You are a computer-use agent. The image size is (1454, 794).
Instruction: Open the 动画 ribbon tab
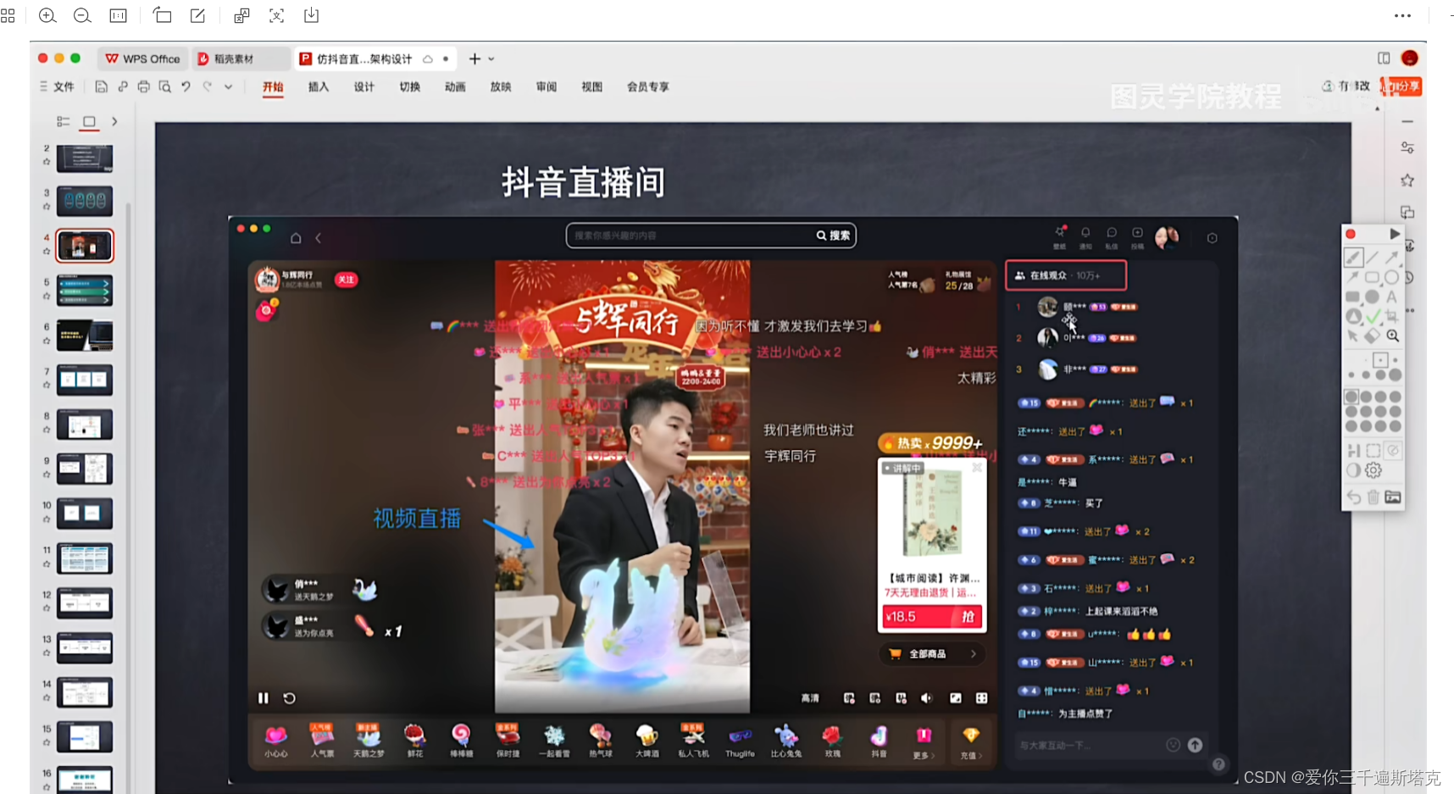(x=455, y=86)
